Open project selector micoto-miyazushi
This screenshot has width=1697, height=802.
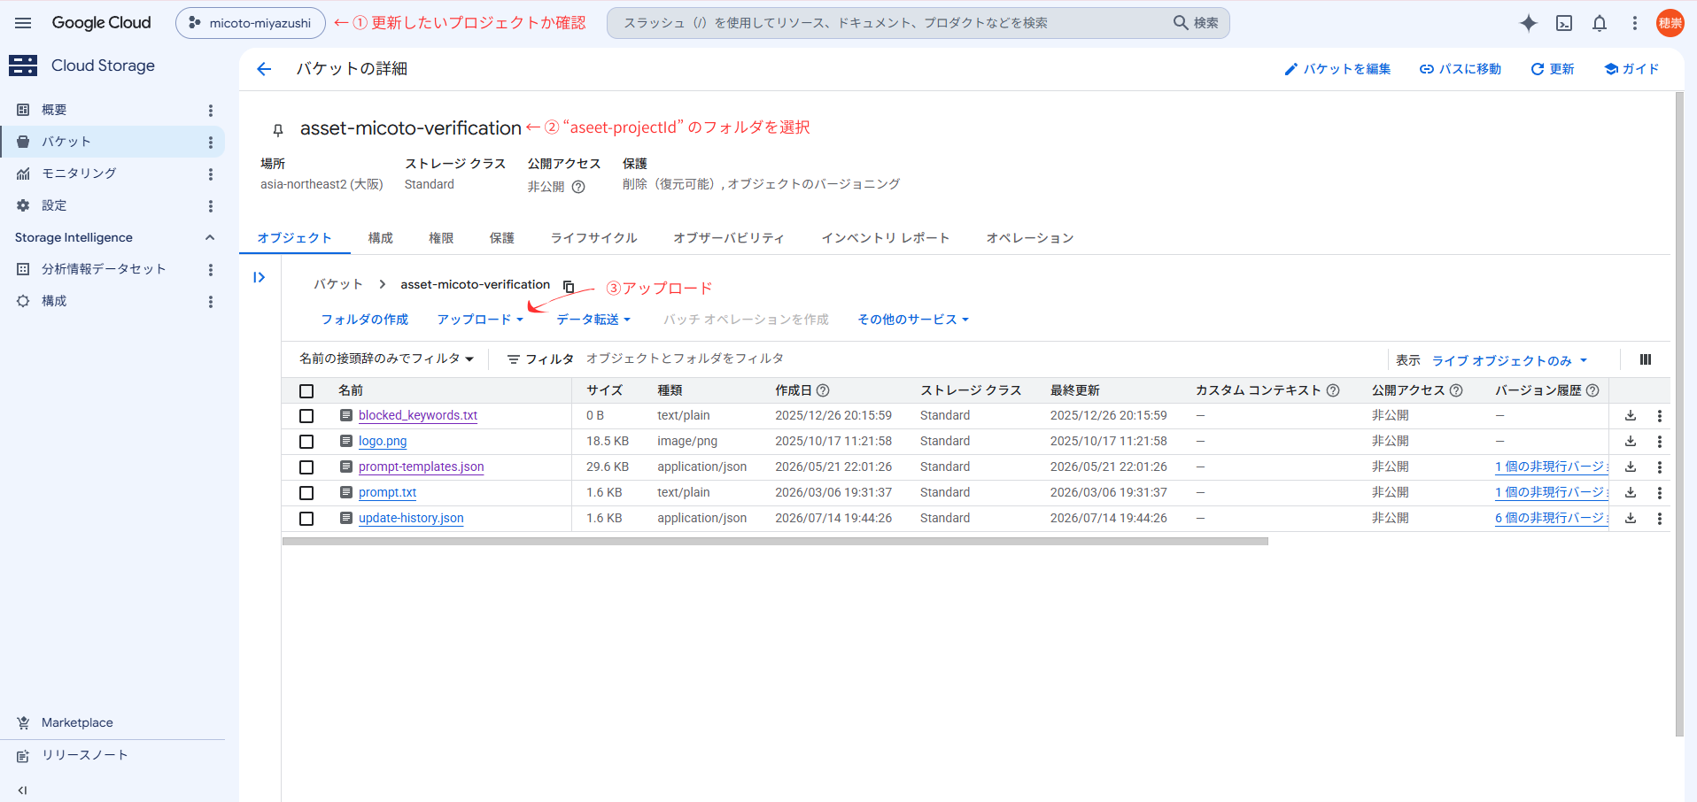click(251, 23)
